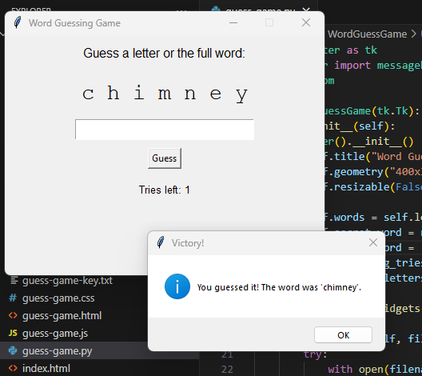The height and width of the screenshot is (376, 422).
Task: Open guess-game.js file
Action: click(x=55, y=334)
